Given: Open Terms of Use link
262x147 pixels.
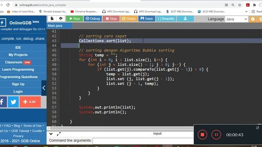Looking at the screenshot, I should click(x=32, y=126).
